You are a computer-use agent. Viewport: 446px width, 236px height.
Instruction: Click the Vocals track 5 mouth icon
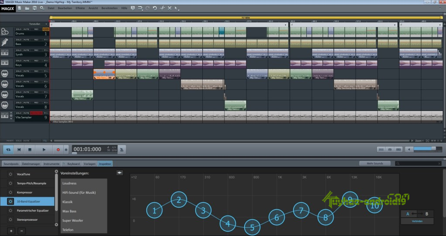click(4, 74)
